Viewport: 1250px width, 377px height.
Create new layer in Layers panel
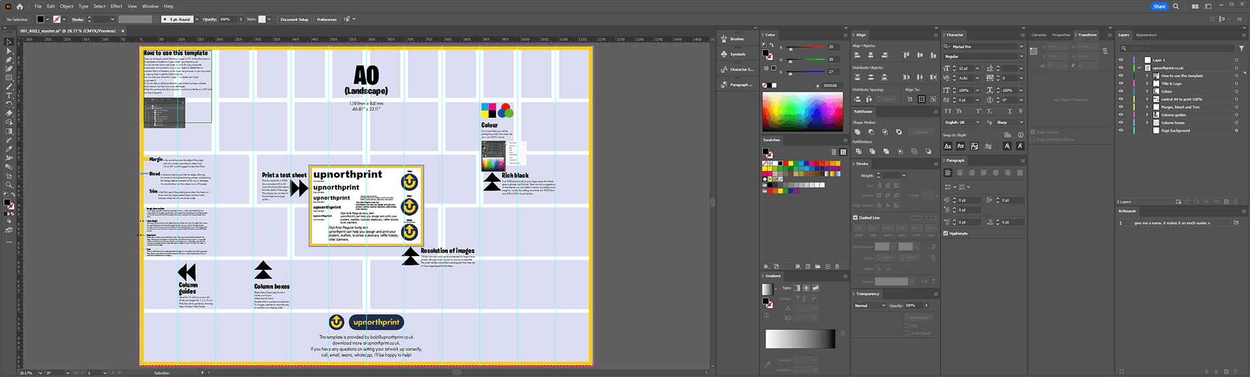(1226, 201)
